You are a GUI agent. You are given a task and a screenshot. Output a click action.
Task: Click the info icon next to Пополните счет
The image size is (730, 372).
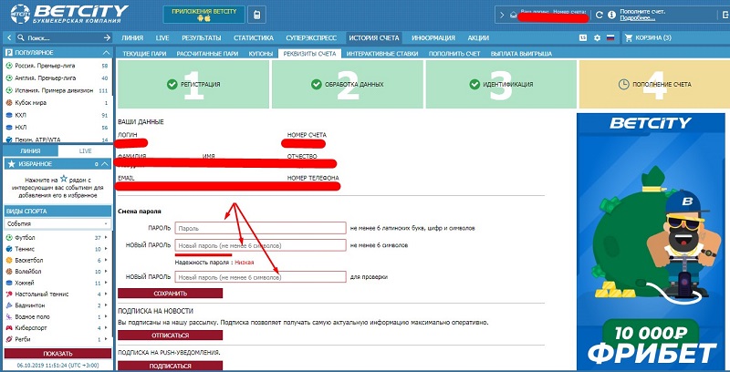click(612, 15)
